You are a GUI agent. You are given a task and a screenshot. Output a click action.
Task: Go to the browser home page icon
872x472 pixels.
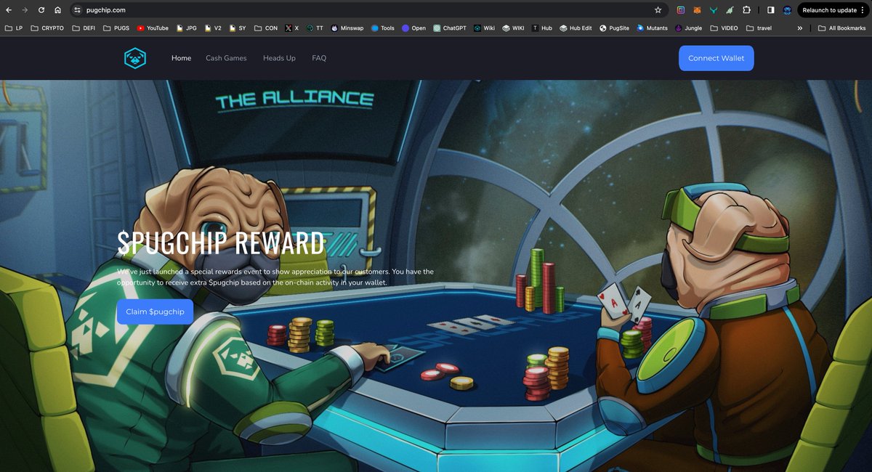click(x=57, y=10)
